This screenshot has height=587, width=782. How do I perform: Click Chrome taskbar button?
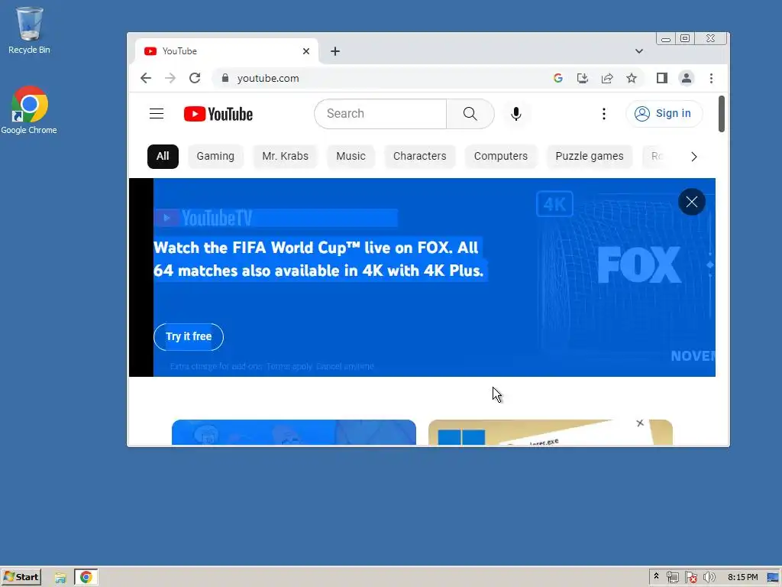coord(86,578)
